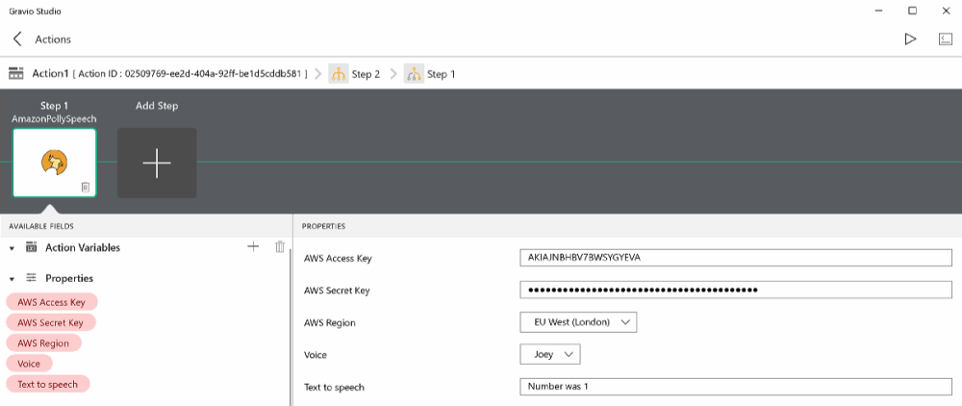Click the Actions header title
The width and height of the screenshot is (962, 406).
tap(53, 39)
